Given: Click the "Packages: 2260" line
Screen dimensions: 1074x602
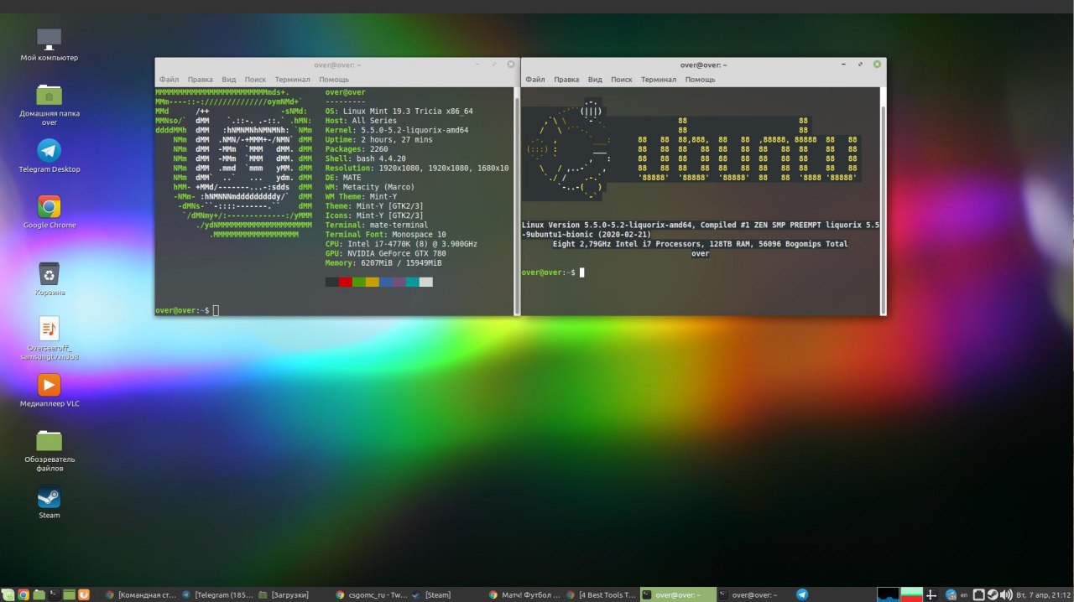Looking at the screenshot, I should [357, 149].
